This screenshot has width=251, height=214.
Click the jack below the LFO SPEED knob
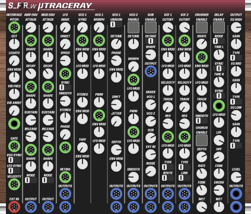(65, 74)
